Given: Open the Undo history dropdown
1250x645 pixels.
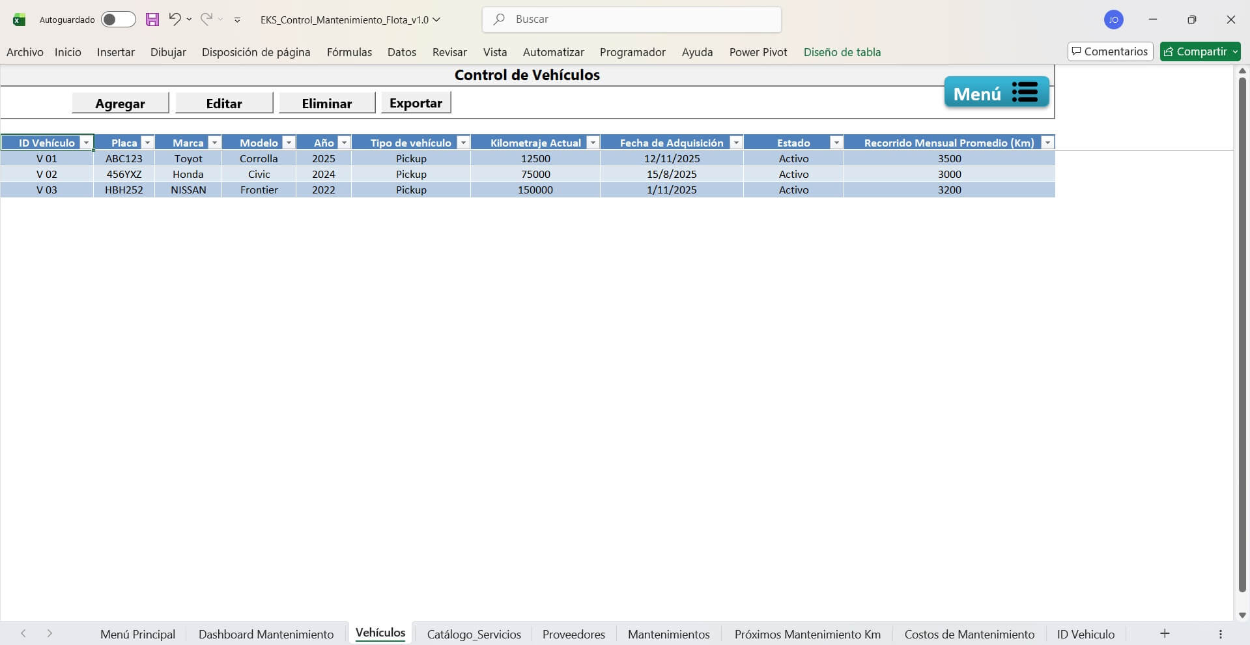Looking at the screenshot, I should (x=189, y=20).
